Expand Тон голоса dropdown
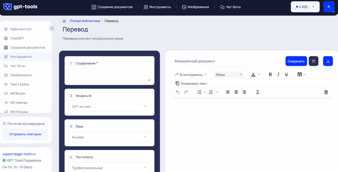338x172 pixels. pos(109,168)
